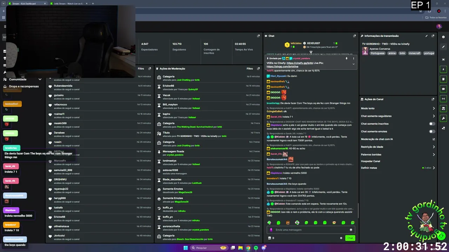Click XEXEU007 in the gifter leaderboard
The image size is (449, 252).
(x=313, y=43)
